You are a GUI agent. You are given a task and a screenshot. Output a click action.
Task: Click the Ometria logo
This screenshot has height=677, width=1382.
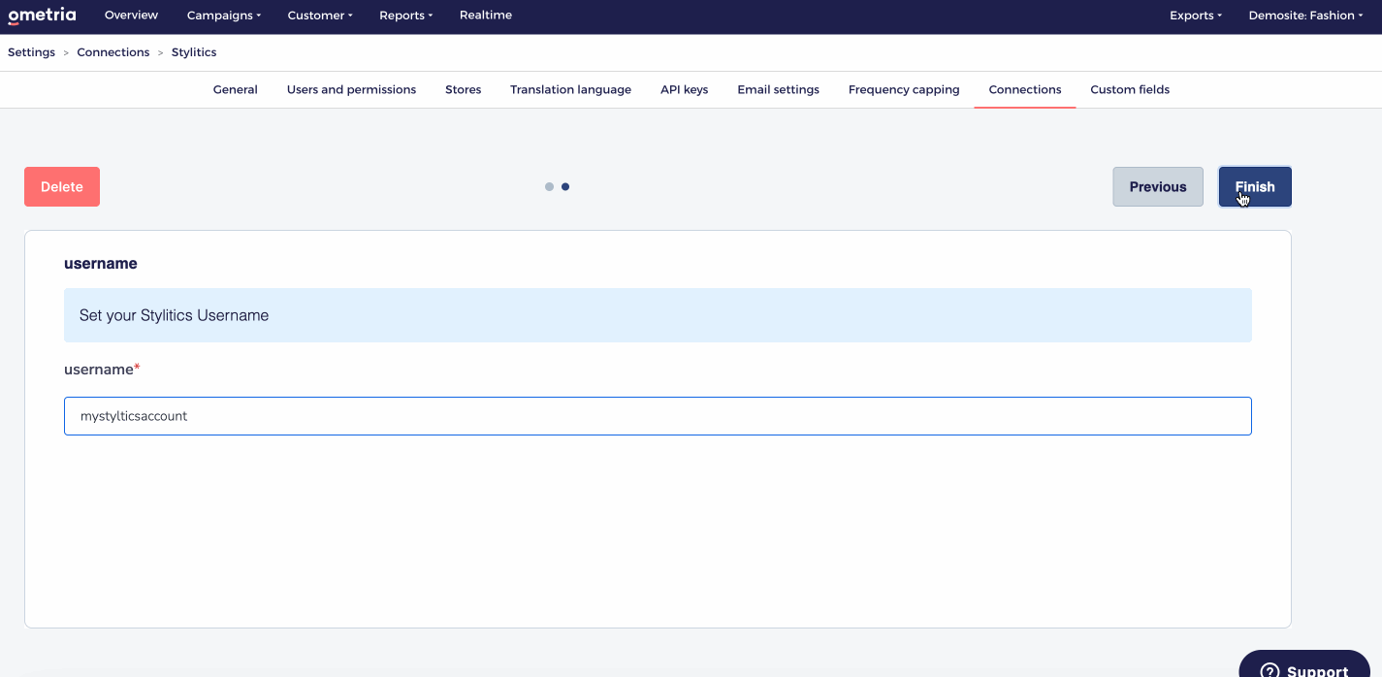42,16
